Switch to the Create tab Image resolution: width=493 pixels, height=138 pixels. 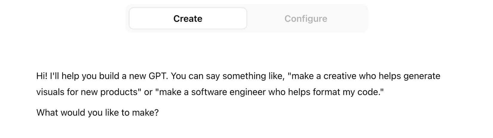pyautogui.click(x=188, y=19)
